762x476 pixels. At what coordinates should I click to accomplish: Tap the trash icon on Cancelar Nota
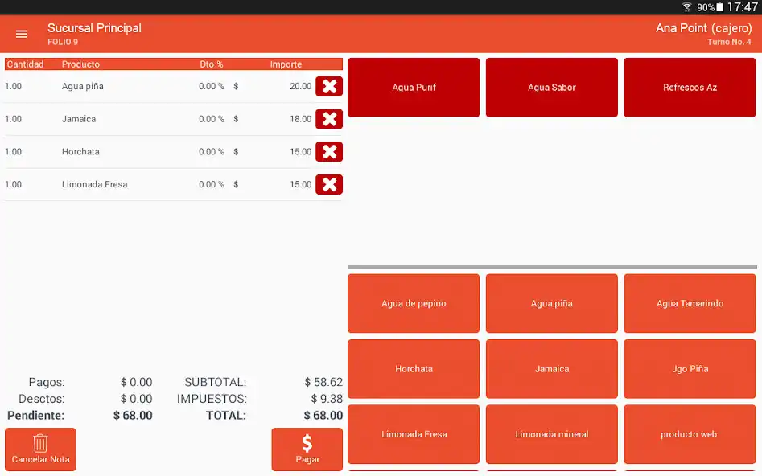pos(40,443)
